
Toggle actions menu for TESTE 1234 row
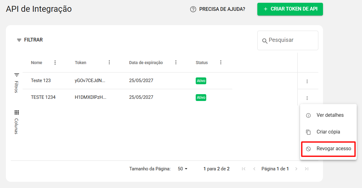click(x=307, y=98)
